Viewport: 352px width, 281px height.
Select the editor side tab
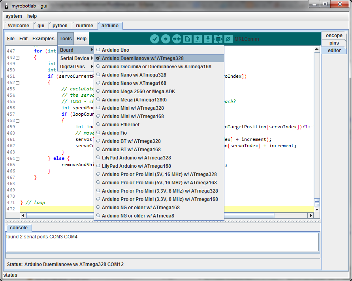(x=334, y=51)
